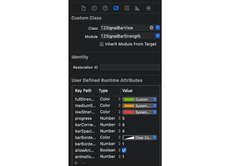Select the fullStren... key path
This screenshot has height=166, width=225.
pyautogui.click(x=85, y=99)
